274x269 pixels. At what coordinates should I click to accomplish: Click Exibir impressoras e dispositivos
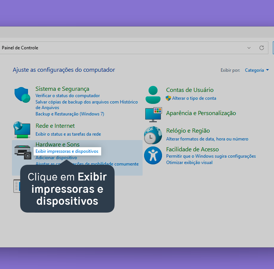(67, 151)
